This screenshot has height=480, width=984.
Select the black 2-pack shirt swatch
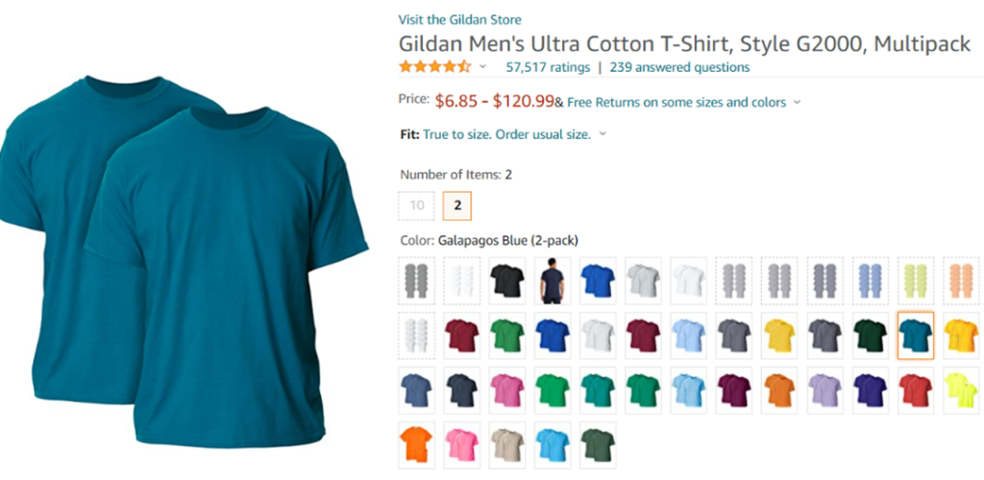click(x=507, y=280)
